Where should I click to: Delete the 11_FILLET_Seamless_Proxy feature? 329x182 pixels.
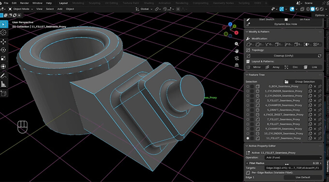coord(315,138)
